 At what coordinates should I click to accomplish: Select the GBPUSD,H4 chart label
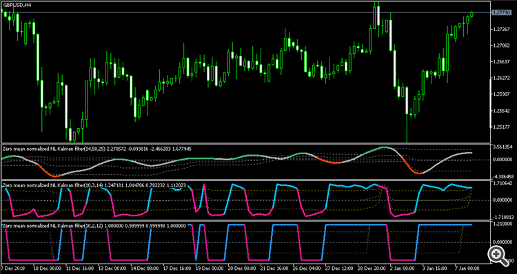pyautogui.click(x=17, y=6)
